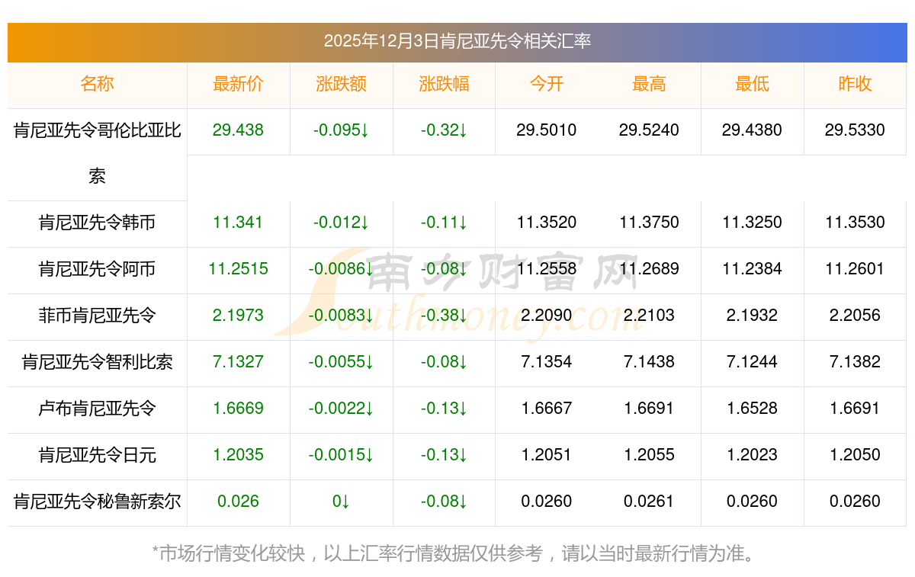Click the 涨跌额 column header
The width and height of the screenshot is (915, 577).
tap(341, 84)
